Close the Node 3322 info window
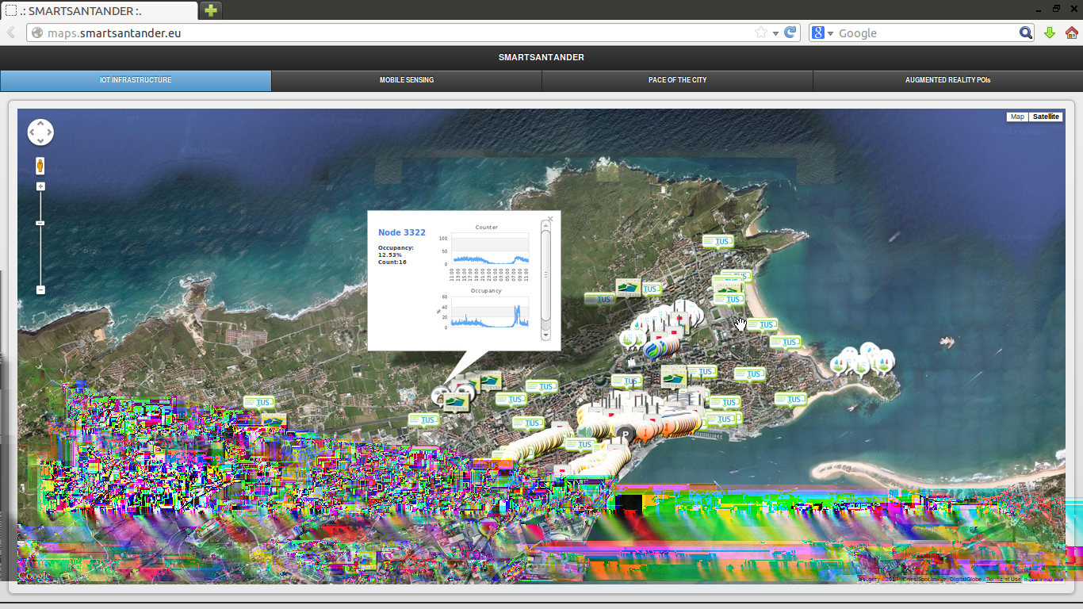 (550, 219)
